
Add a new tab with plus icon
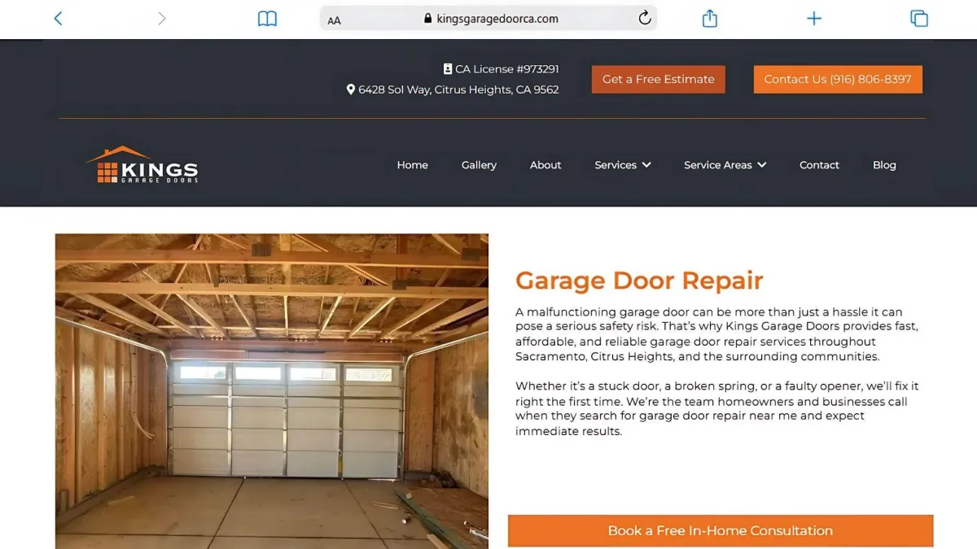(x=814, y=18)
